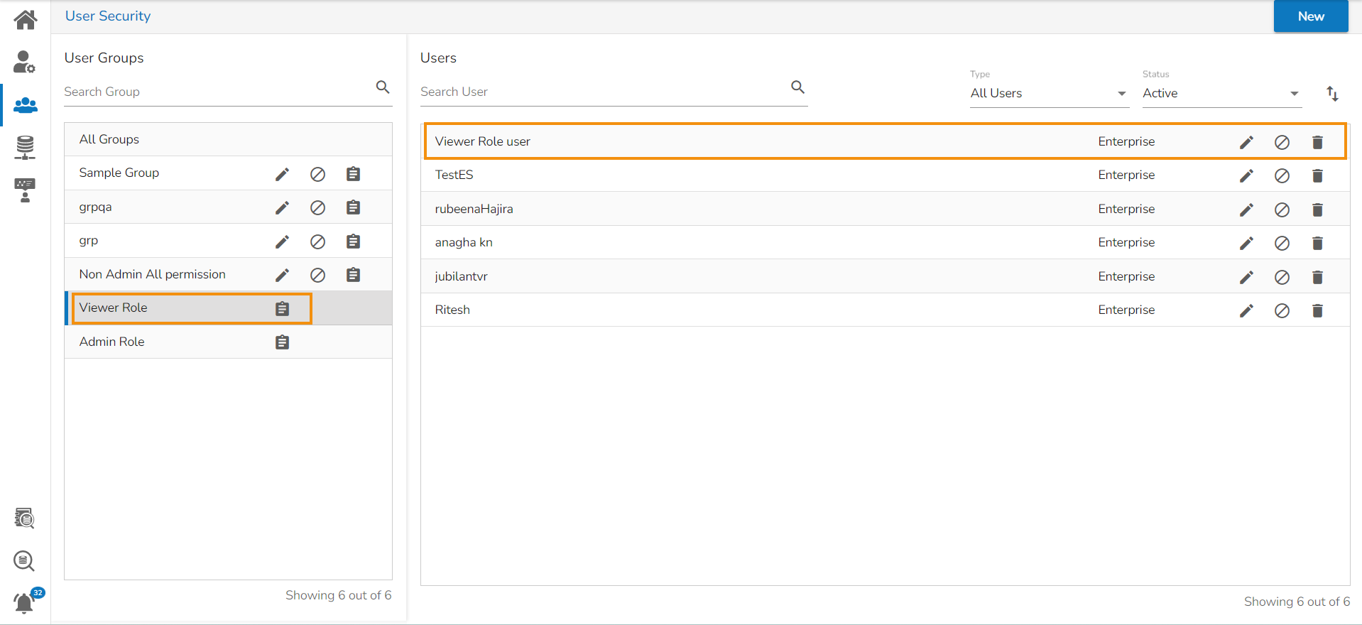Edit user Ritesh with pencil icon
Image resolution: width=1362 pixels, height=625 pixels.
pos(1246,310)
